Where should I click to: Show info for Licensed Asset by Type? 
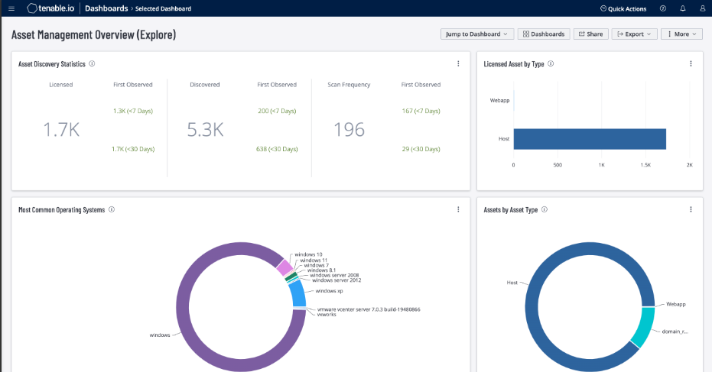coord(551,64)
